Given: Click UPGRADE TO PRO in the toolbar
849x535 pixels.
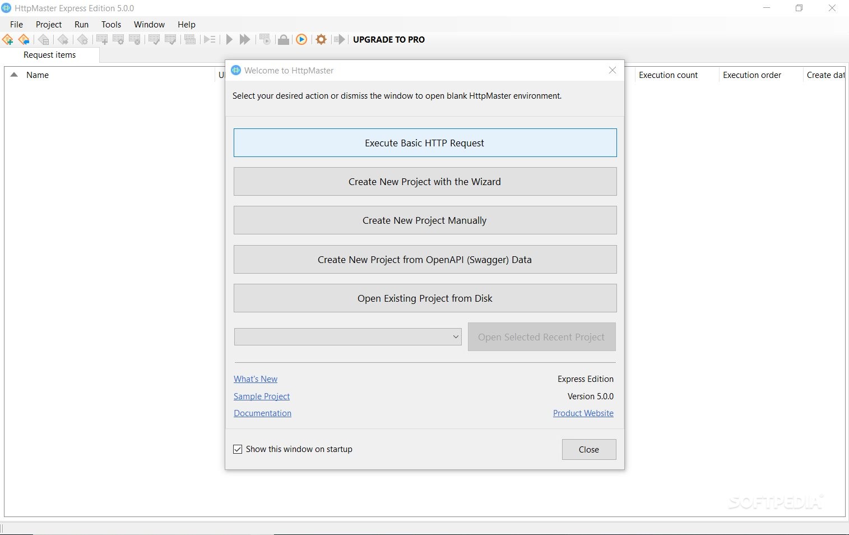Looking at the screenshot, I should tap(389, 39).
